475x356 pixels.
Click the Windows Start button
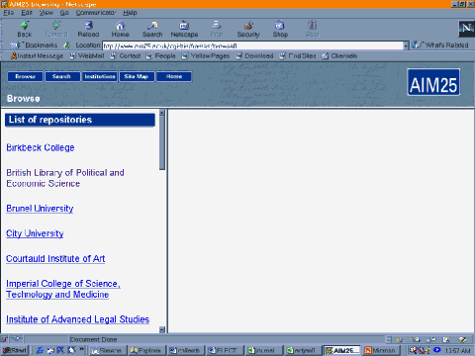[x=15, y=350]
